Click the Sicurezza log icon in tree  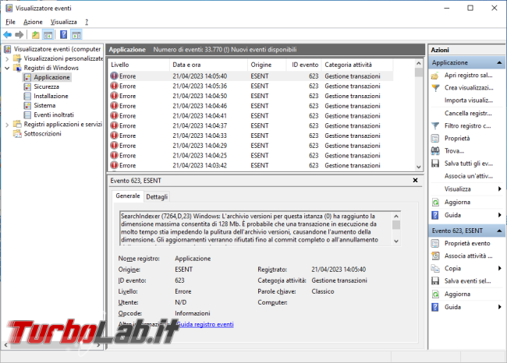pos(27,87)
